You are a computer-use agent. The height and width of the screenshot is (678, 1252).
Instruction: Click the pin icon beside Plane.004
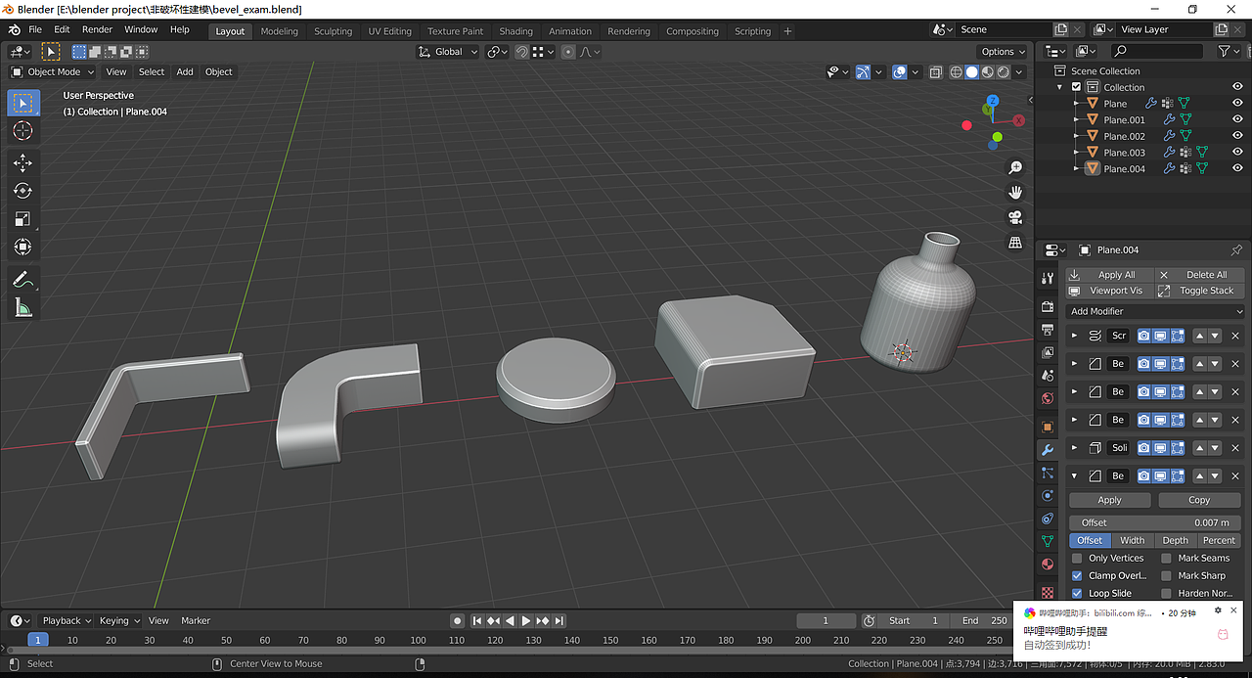point(1235,249)
